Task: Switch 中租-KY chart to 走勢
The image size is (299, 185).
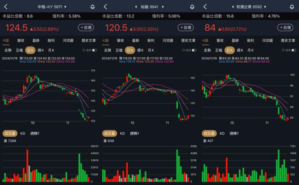Action: click(x=8, y=50)
